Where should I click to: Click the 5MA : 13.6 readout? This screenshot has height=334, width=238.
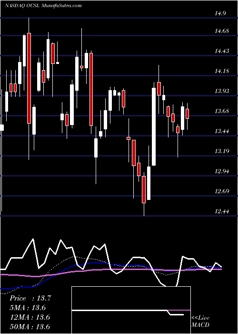[x=28, y=308]
